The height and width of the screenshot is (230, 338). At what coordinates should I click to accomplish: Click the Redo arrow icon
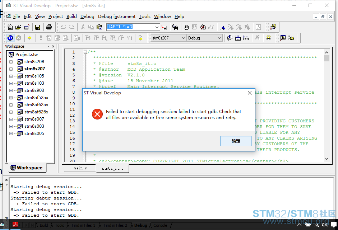71,27
